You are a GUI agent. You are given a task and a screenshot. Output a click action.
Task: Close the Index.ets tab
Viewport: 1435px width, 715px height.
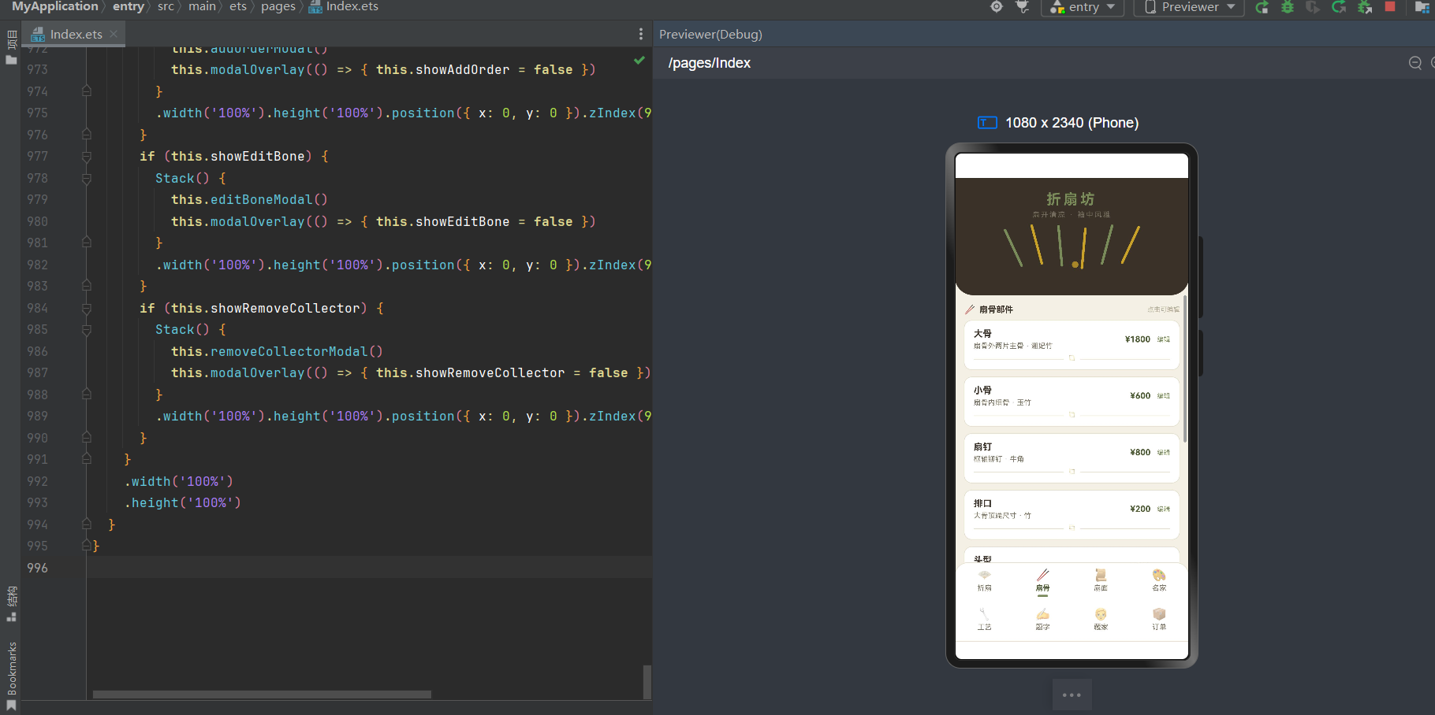coord(114,34)
